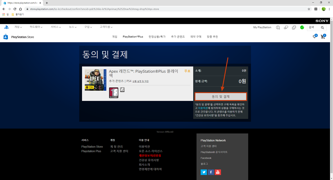Click the Apex 레전드 PlayStation®Plus 플레이 팩 title
The height and width of the screenshot is (180, 333).
pyautogui.click(x=144, y=73)
